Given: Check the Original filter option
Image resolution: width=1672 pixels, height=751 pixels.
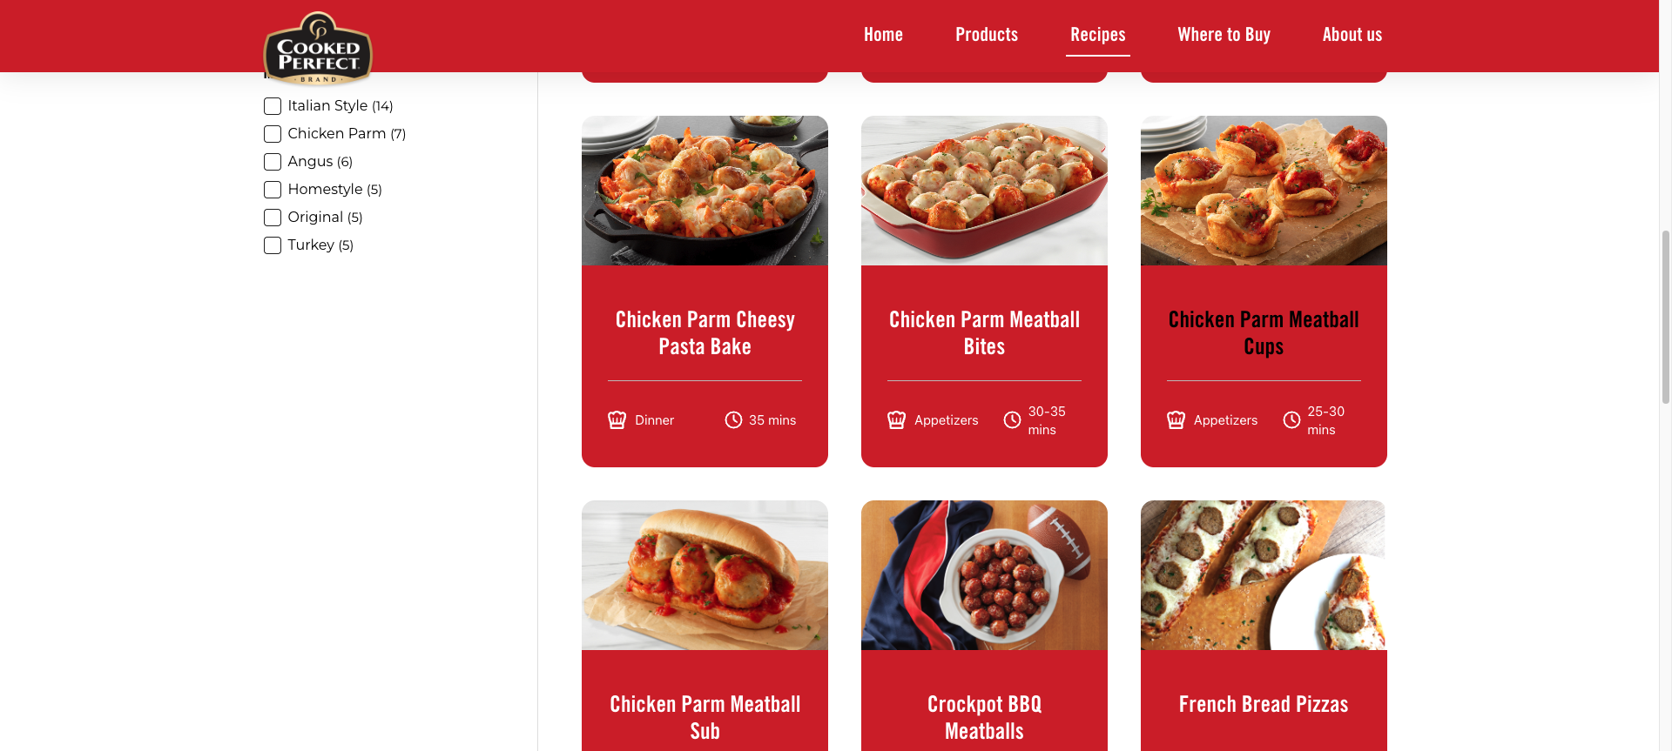Looking at the screenshot, I should coord(273,218).
